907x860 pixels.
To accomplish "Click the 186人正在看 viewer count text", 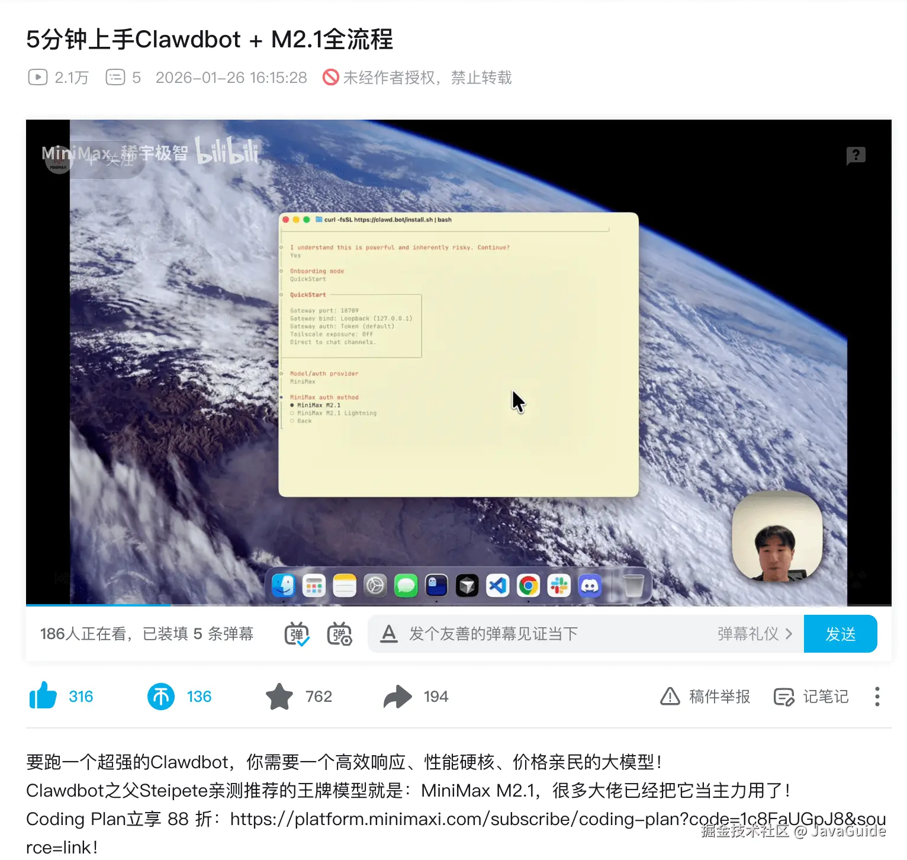I will click(83, 634).
